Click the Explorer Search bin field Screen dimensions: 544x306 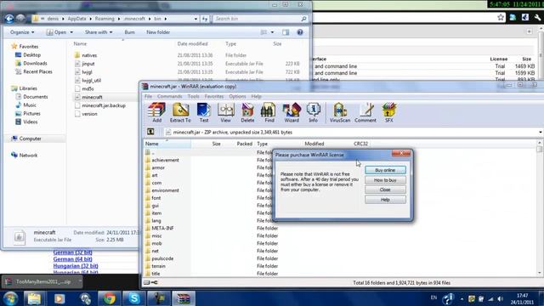[260, 19]
